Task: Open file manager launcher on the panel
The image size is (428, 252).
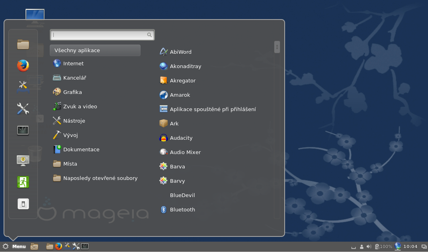Action: 50,246
